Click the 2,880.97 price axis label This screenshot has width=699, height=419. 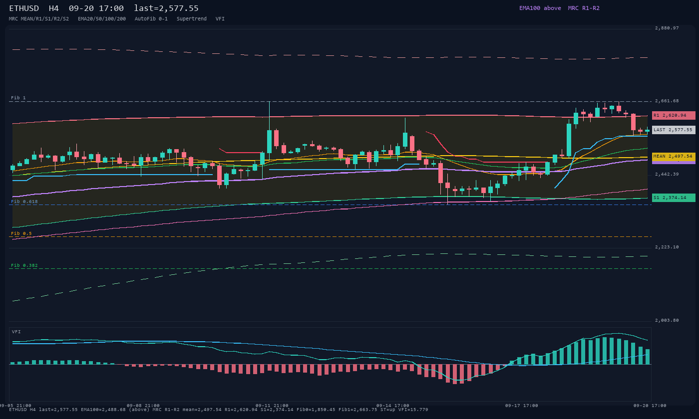tap(667, 28)
